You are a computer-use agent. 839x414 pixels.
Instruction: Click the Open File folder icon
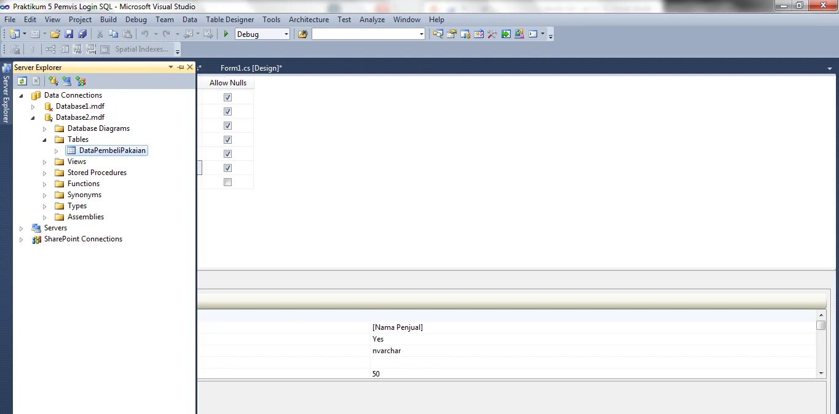(x=55, y=34)
